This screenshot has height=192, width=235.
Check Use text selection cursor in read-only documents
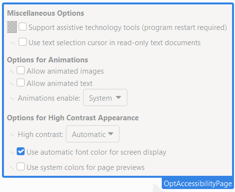click(x=23, y=42)
